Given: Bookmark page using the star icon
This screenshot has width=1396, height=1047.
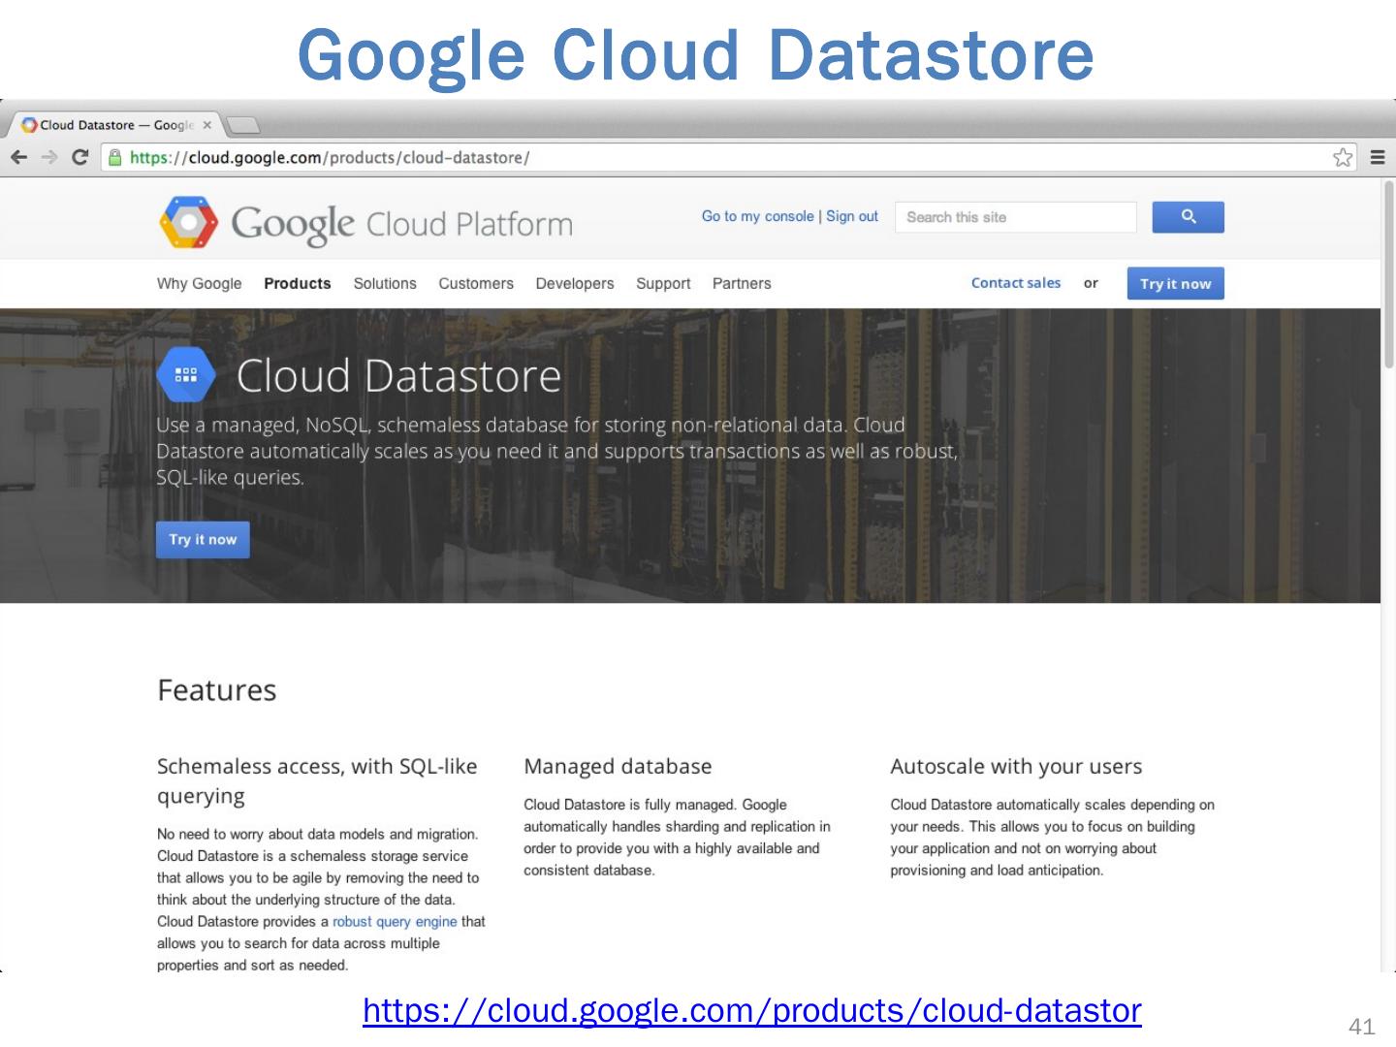Looking at the screenshot, I should click(x=1342, y=157).
